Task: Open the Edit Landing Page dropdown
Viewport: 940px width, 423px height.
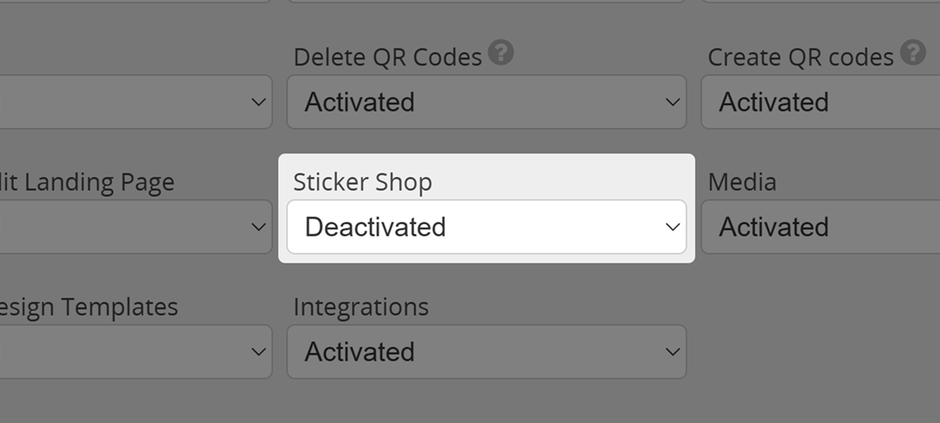Action: click(x=134, y=226)
